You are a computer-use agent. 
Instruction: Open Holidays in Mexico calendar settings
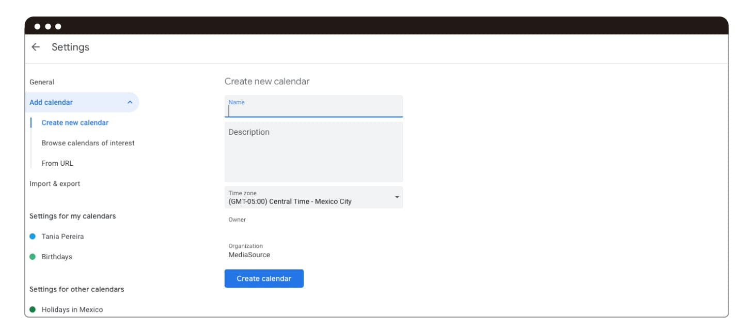[x=72, y=309]
